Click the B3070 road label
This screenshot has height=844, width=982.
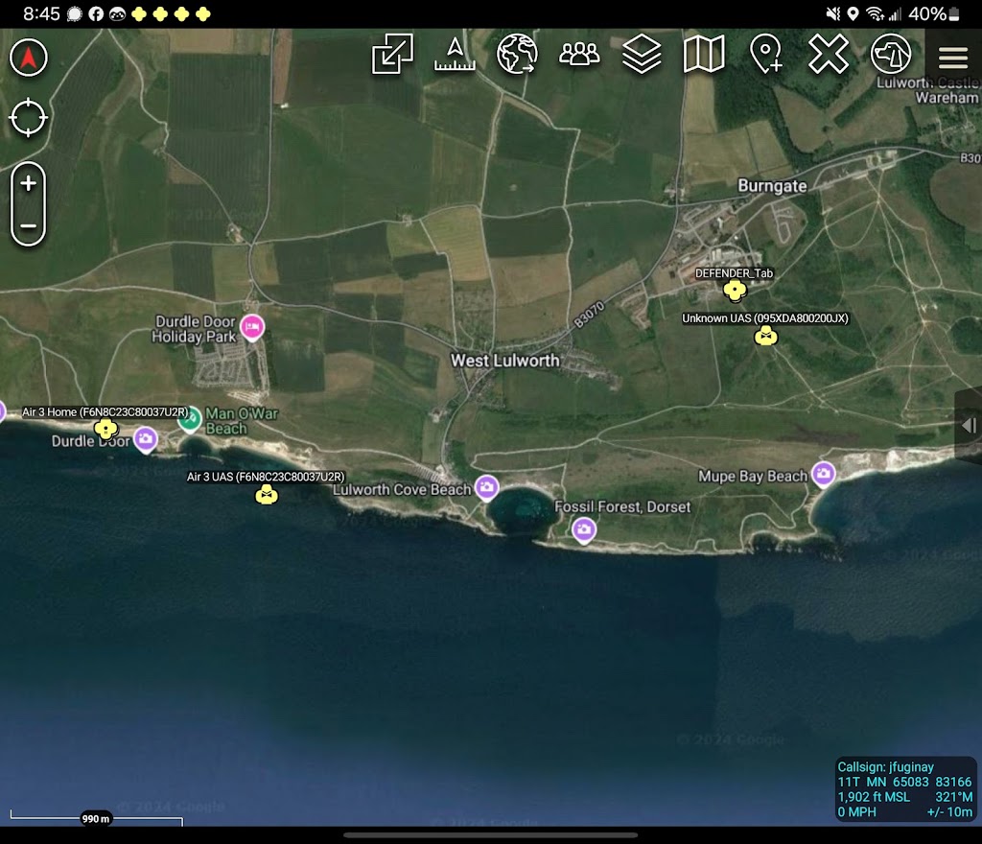590,315
